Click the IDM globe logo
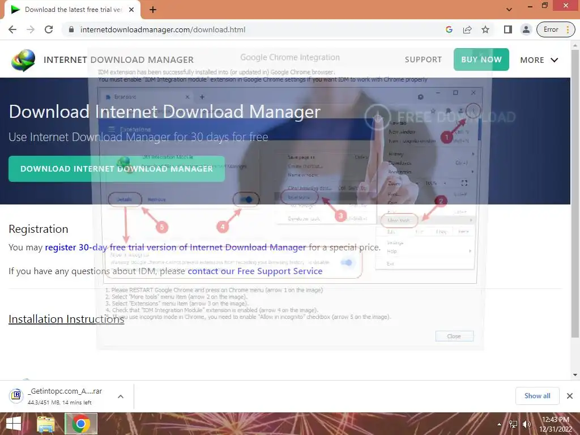The width and height of the screenshot is (580, 435). pyautogui.click(x=23, y=60)
